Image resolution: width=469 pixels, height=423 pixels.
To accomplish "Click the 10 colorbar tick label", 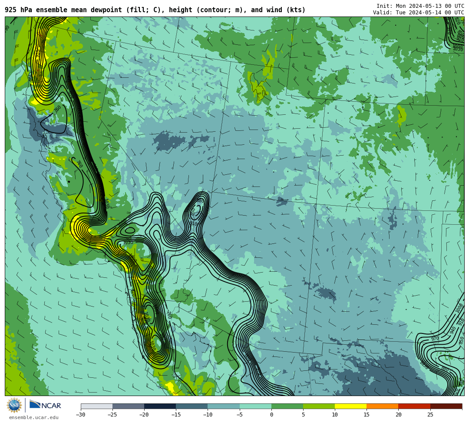I will (335, 415).
